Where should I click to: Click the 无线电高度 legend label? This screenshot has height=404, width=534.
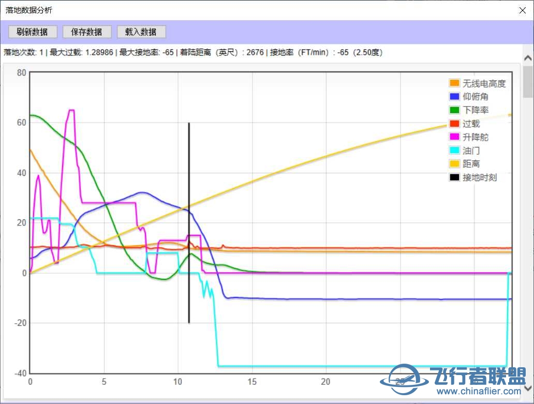(484, 83)
